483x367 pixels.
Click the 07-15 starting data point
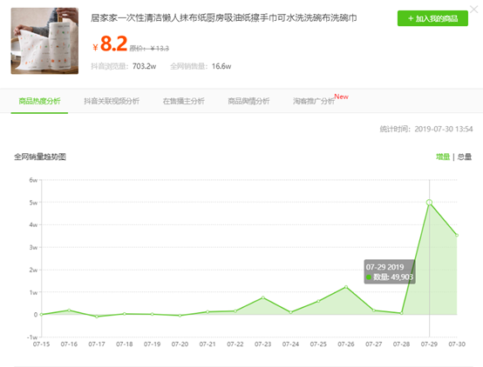(x=42, y=315)
